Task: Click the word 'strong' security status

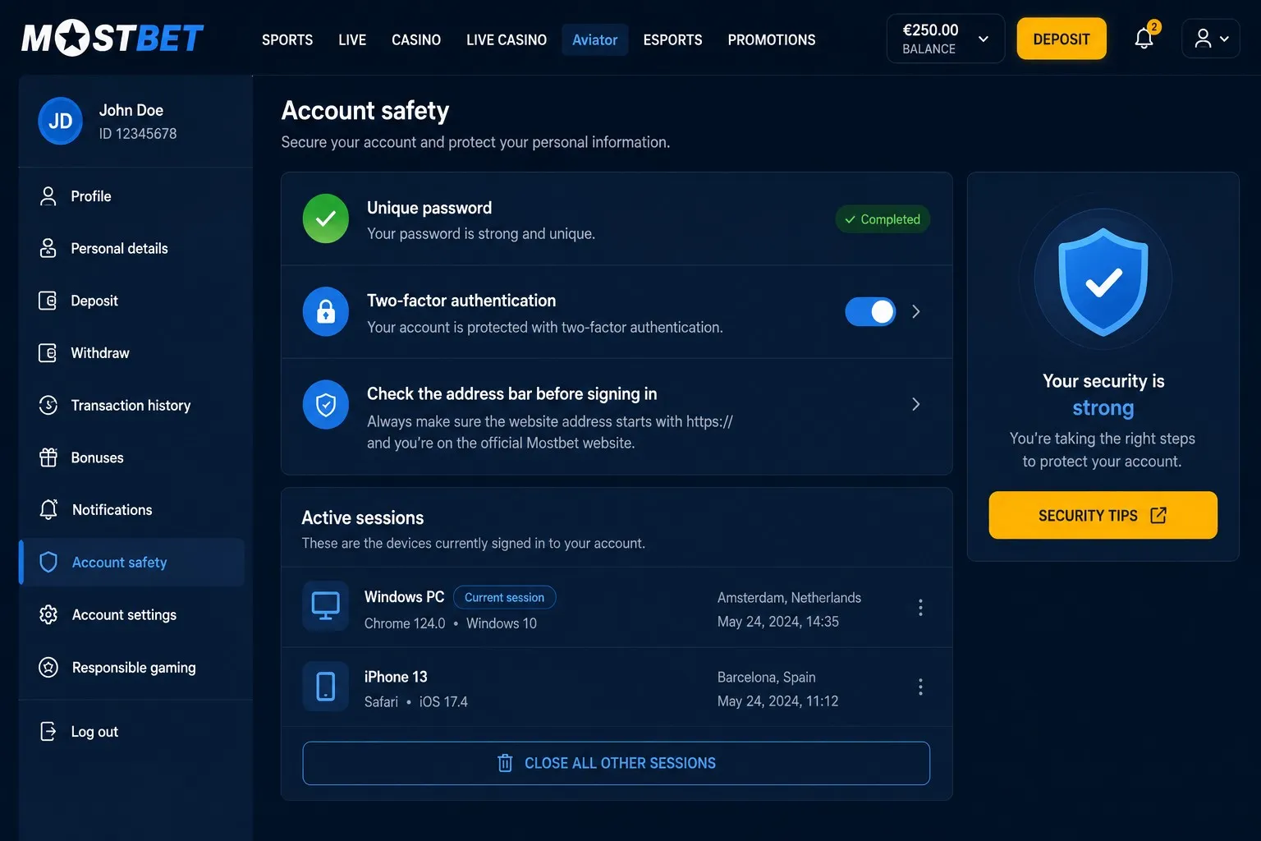Action: 1103,408
